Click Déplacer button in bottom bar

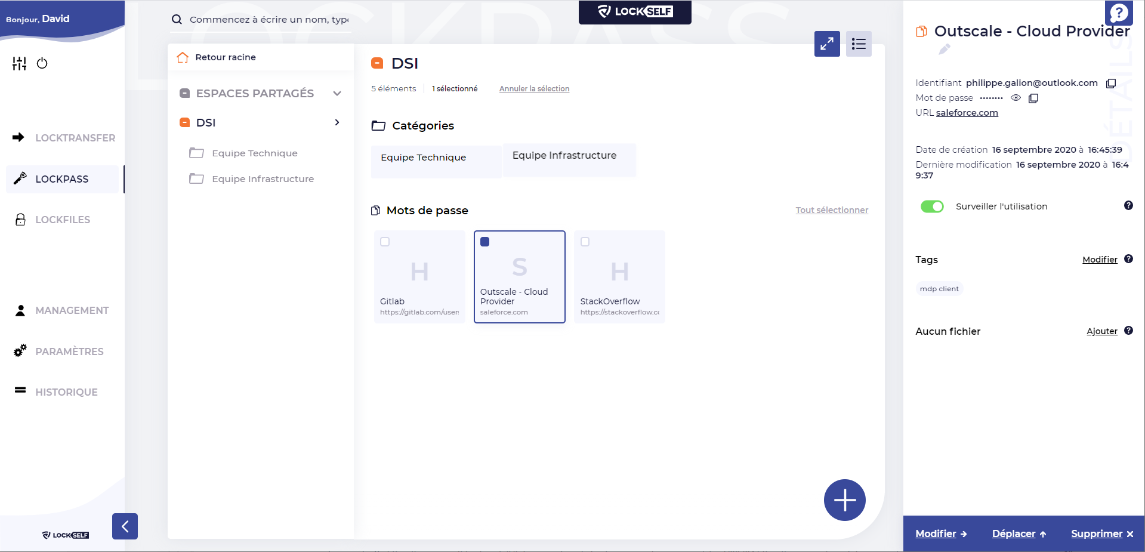(1019, 534)
